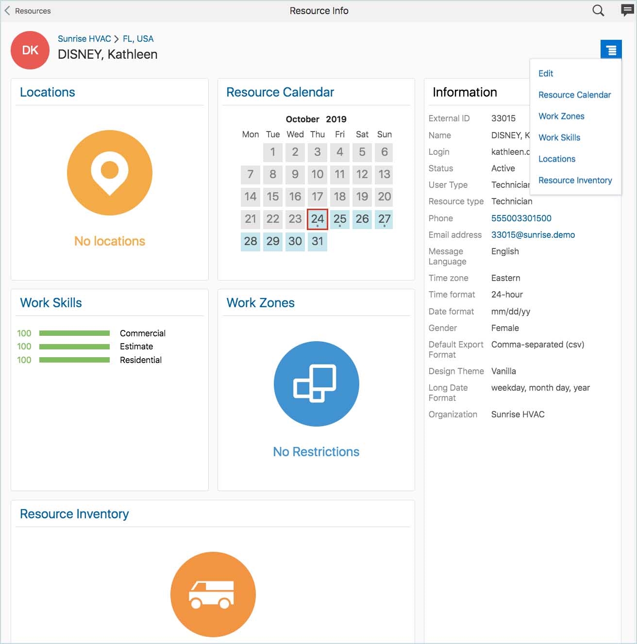This screenshot has height=644, width=637.
Task: Open Resource Calendar from the menu
Action: (x=575, y=95)
